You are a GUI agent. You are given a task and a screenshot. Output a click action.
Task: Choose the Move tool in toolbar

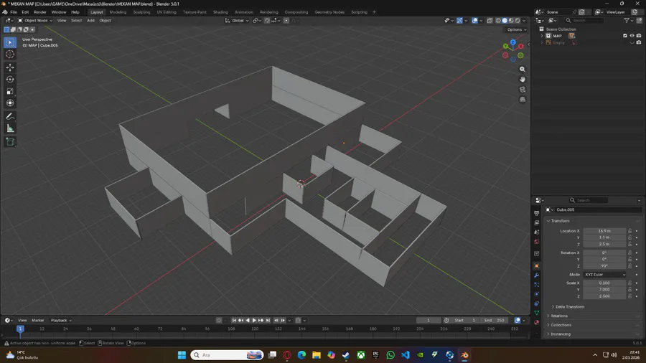[x=10, y=67]
